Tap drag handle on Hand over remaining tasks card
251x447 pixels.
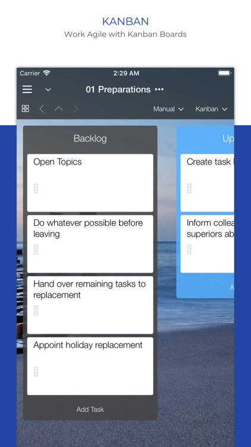(36, 311)
